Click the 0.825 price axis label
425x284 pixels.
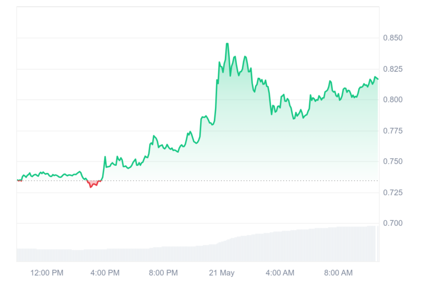click(392, 69)
